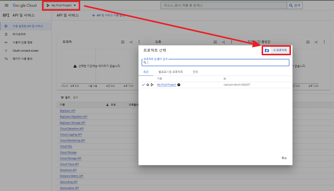The image size is (334, 191).
Task: Open the BigQuery Storage API link
Action: tap(72, 123)
